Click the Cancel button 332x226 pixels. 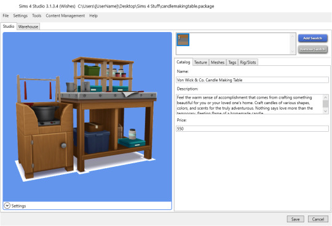tap(318, 219)
